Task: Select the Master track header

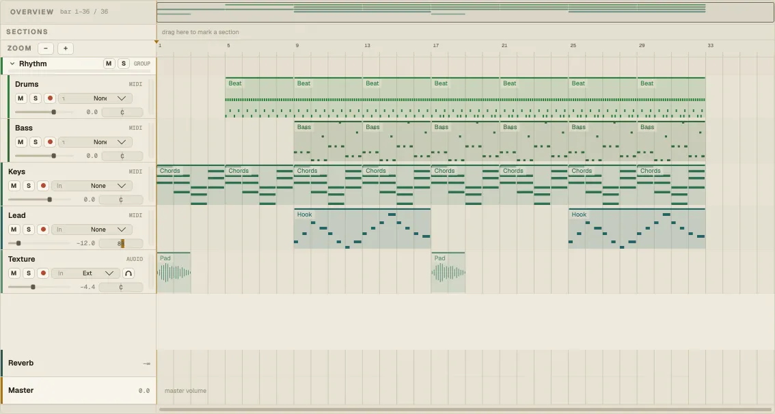Action: [79, 390]
